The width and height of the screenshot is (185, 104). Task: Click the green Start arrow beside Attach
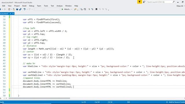coord(62,9)
